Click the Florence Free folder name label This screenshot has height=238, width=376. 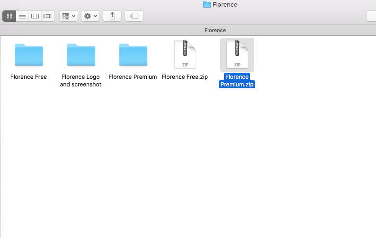[28, 77]
